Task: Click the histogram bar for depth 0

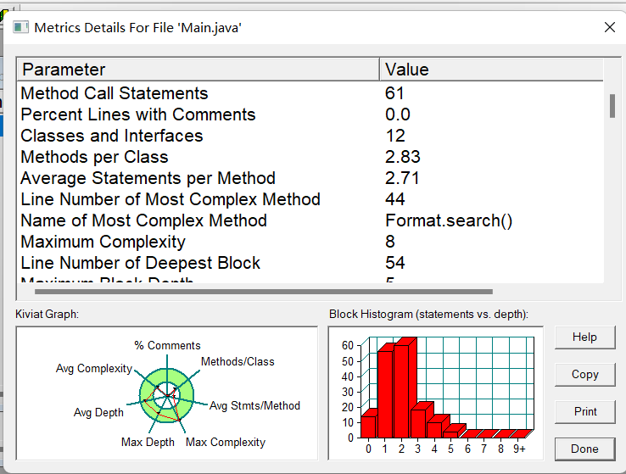Action: [368, 426]
